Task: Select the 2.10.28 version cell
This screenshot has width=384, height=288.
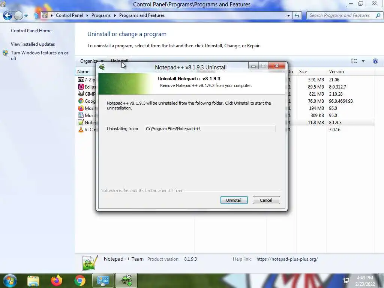Action: point(336,94)
